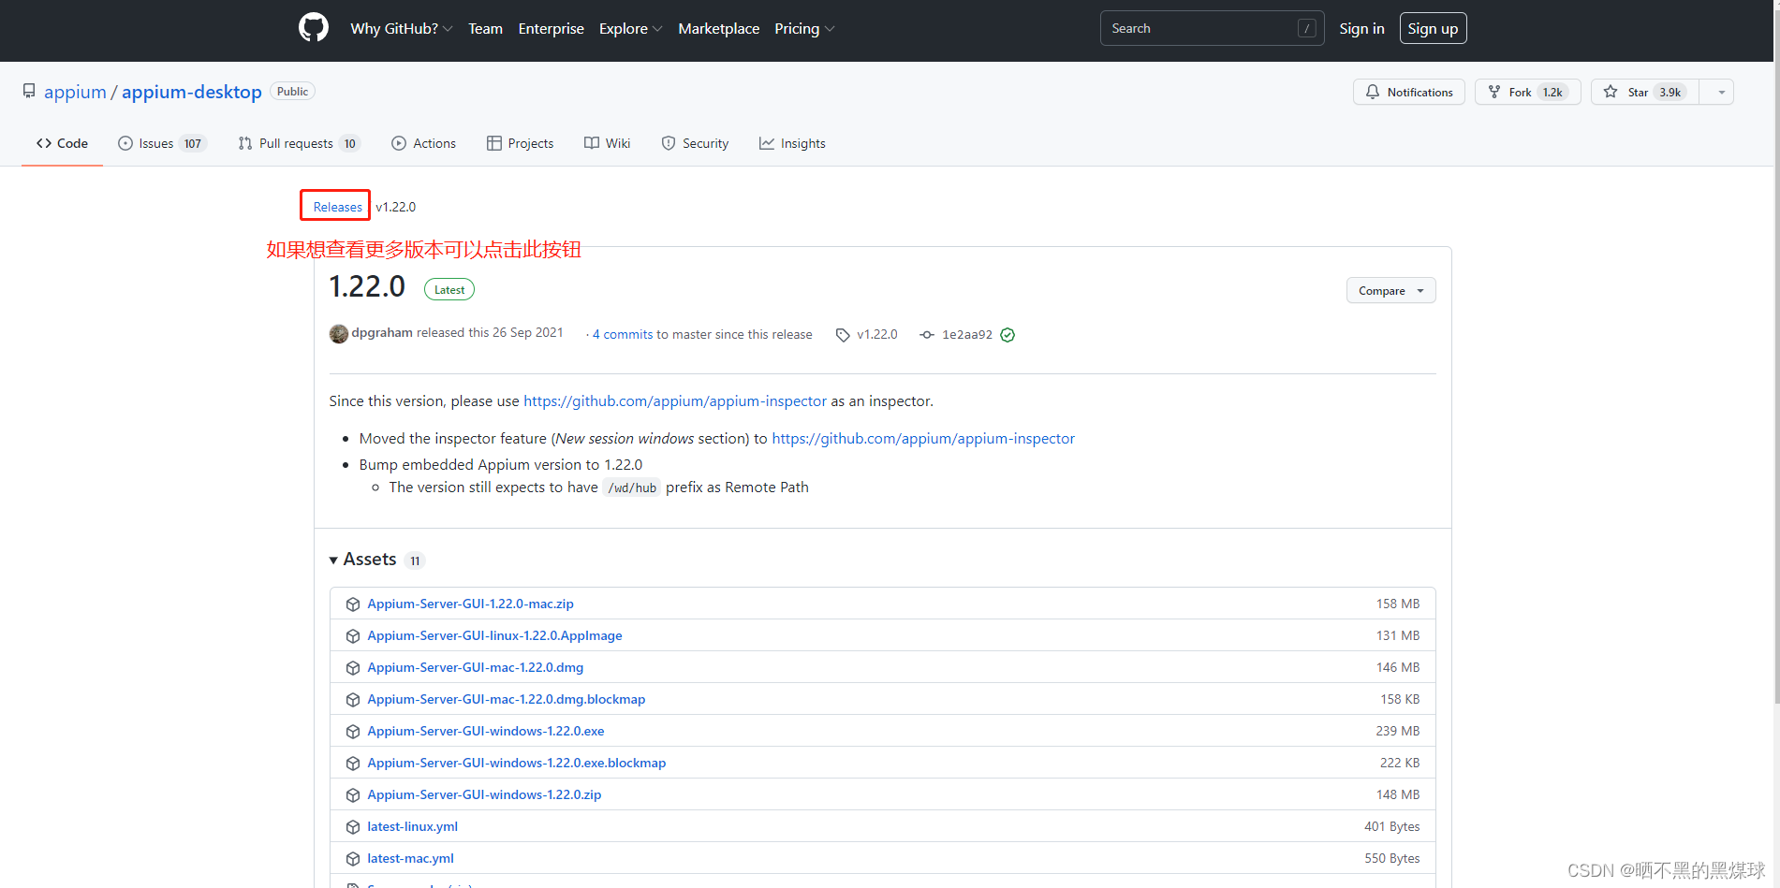Click the green Latest badge
Image resolution: width=1780 pixels, height=888 pixels.
(449, 289)
